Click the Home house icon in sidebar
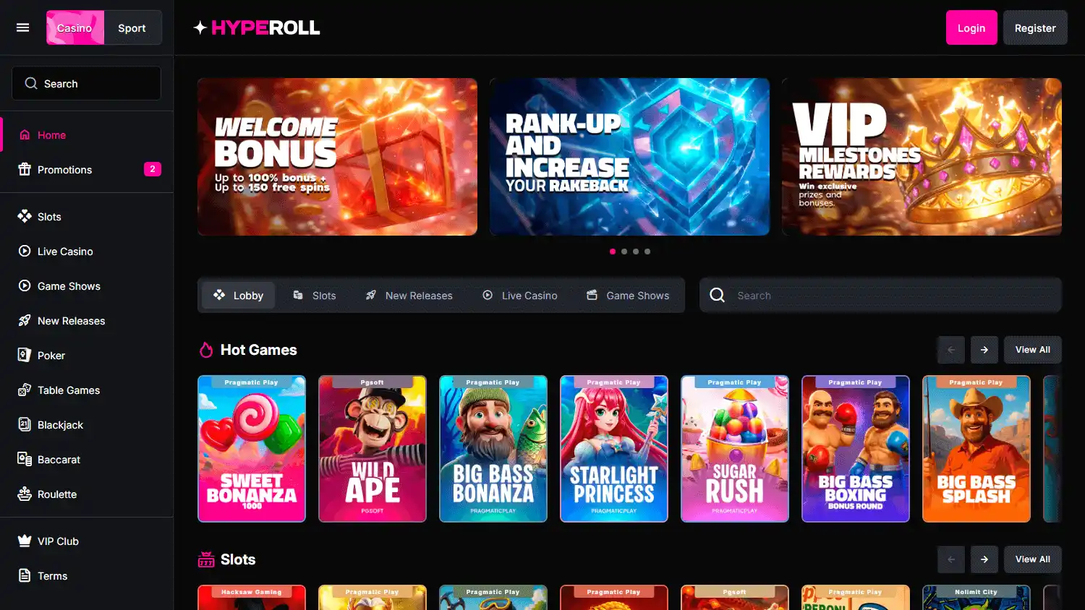Viewport: 1085px width, 610px height. point(25,135)
